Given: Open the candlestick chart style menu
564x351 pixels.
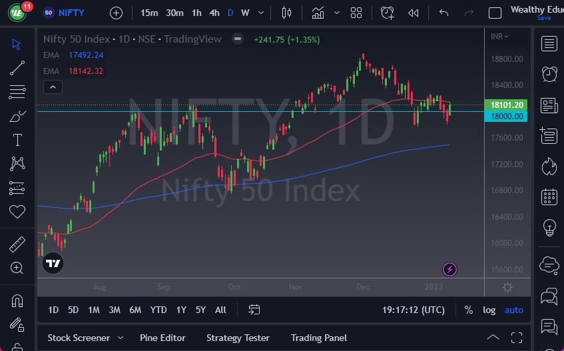Looking at the screenshot, I should [x=287, y=13].
